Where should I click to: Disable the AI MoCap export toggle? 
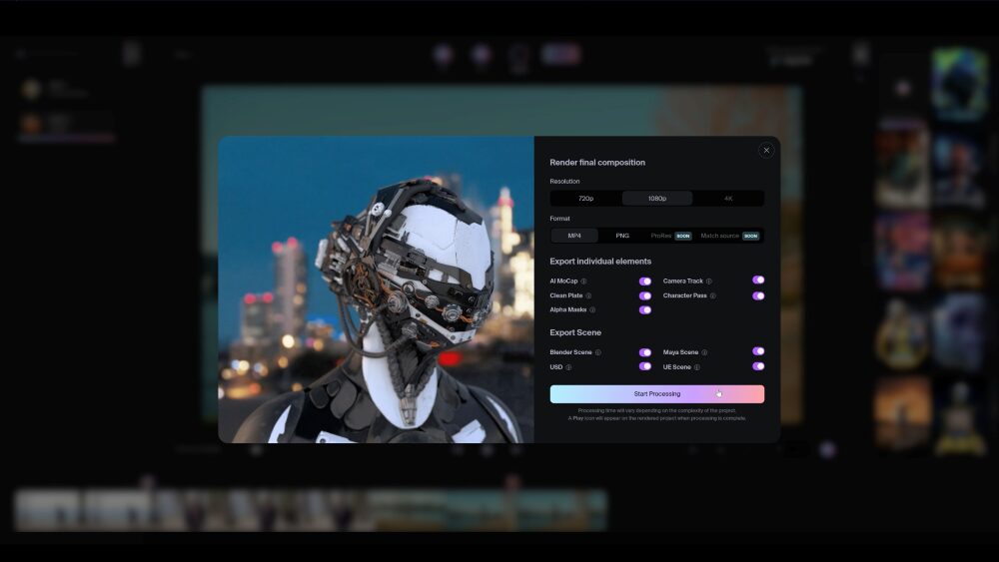tap(645, 281)
